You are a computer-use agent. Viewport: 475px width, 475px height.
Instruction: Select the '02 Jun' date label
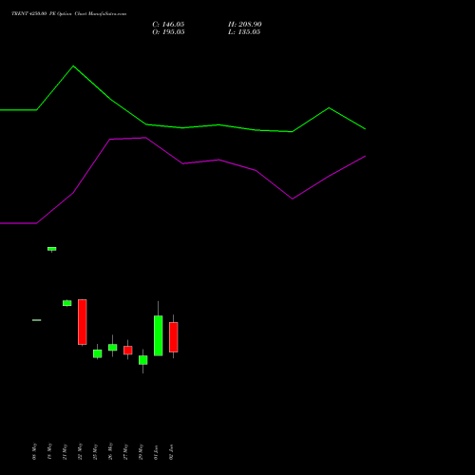pyautogui.click(x=171, y=452)
